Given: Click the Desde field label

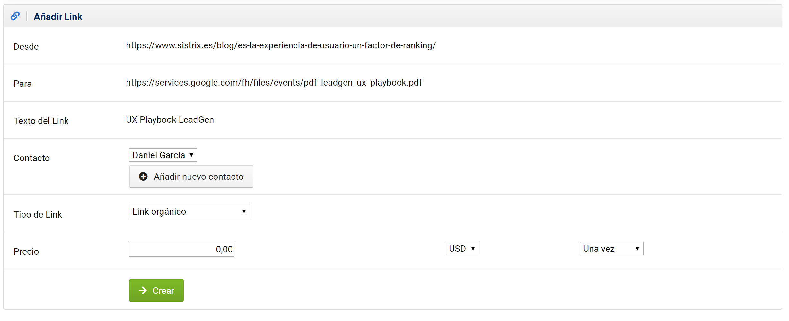Looking at the screenshot, I should pos(26,47).
